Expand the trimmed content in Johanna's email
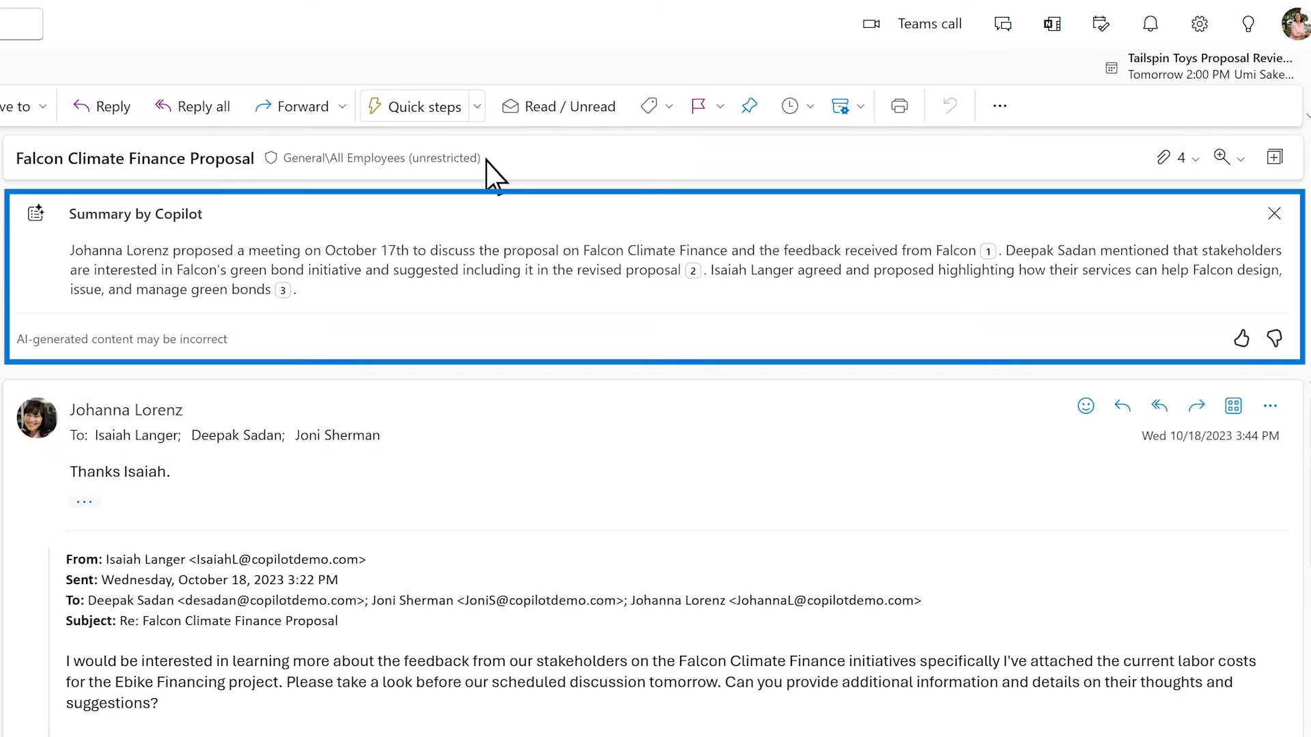The width and height of the screenshot is (1311, 737). tap(85, 502)
